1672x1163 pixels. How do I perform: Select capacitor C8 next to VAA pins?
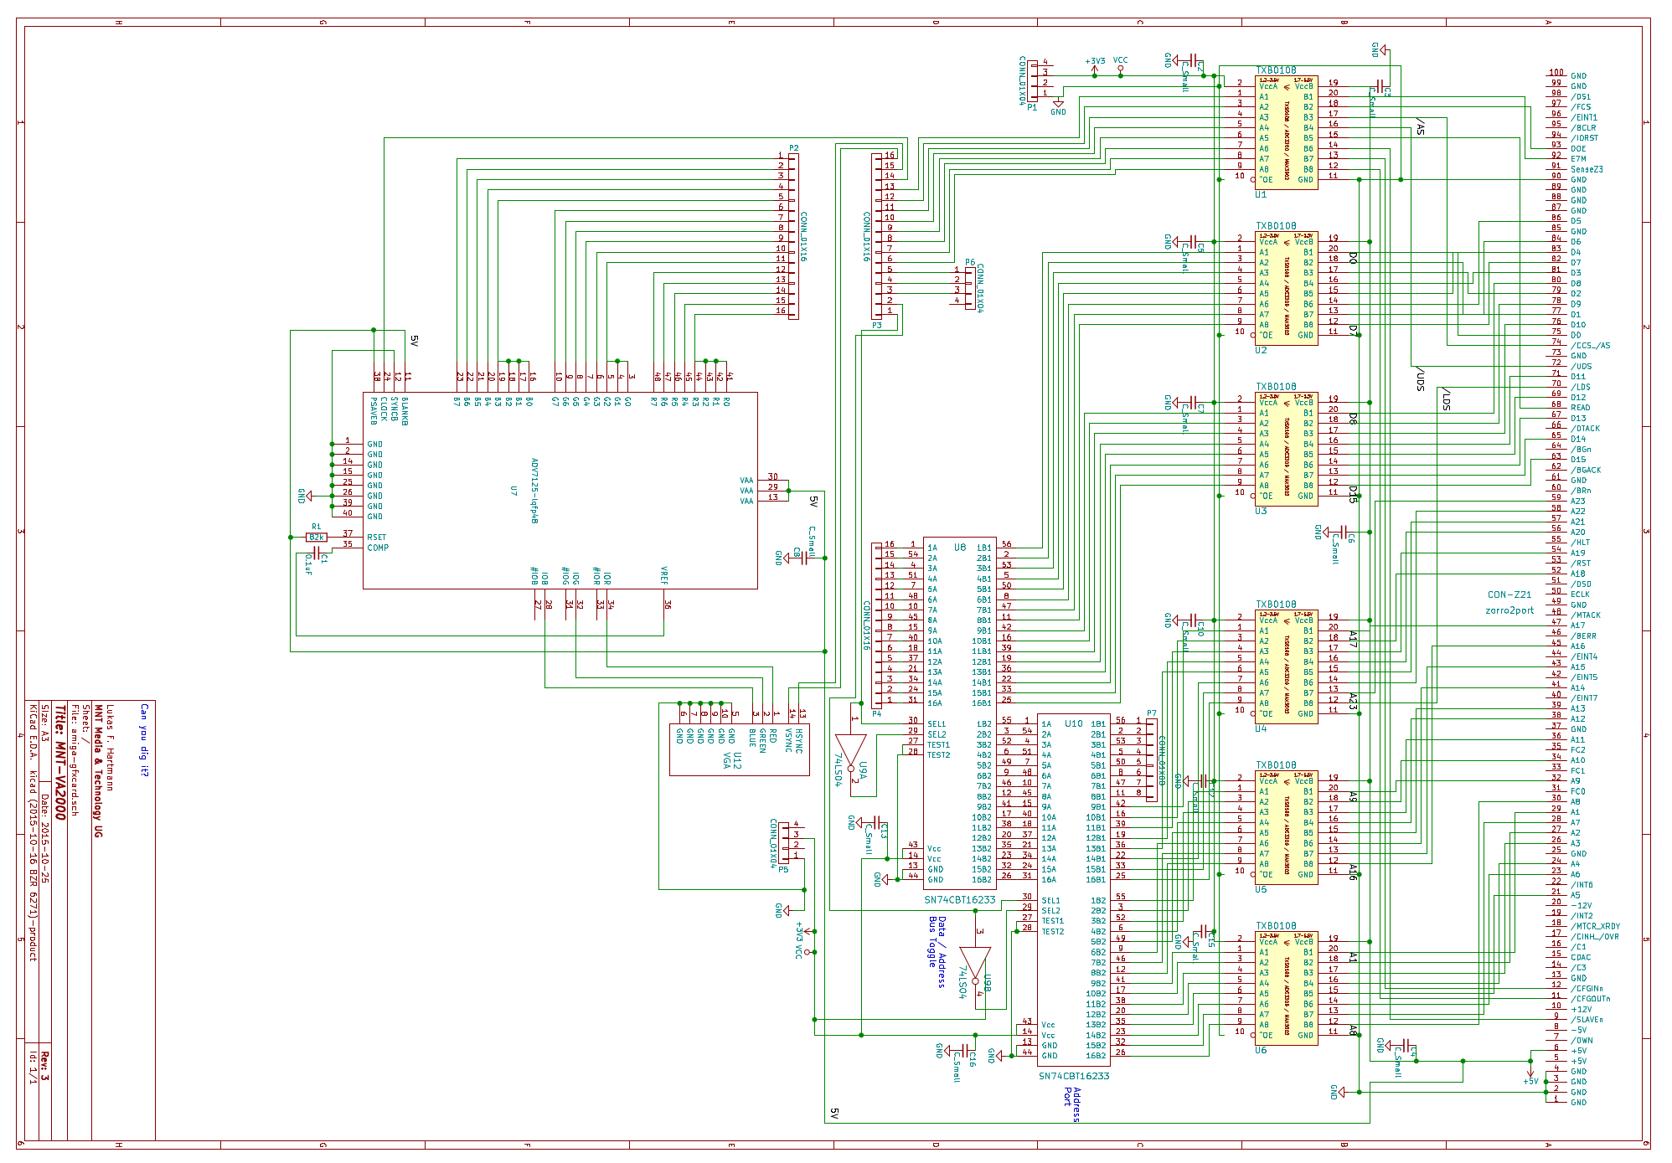[x=802, y=558]
